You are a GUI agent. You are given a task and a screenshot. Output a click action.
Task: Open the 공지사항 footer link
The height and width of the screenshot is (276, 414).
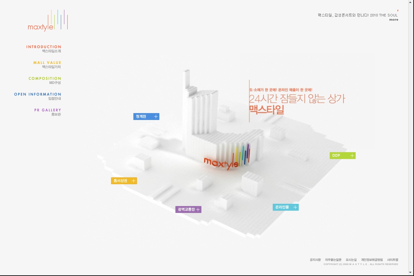[x=315, y=260]
